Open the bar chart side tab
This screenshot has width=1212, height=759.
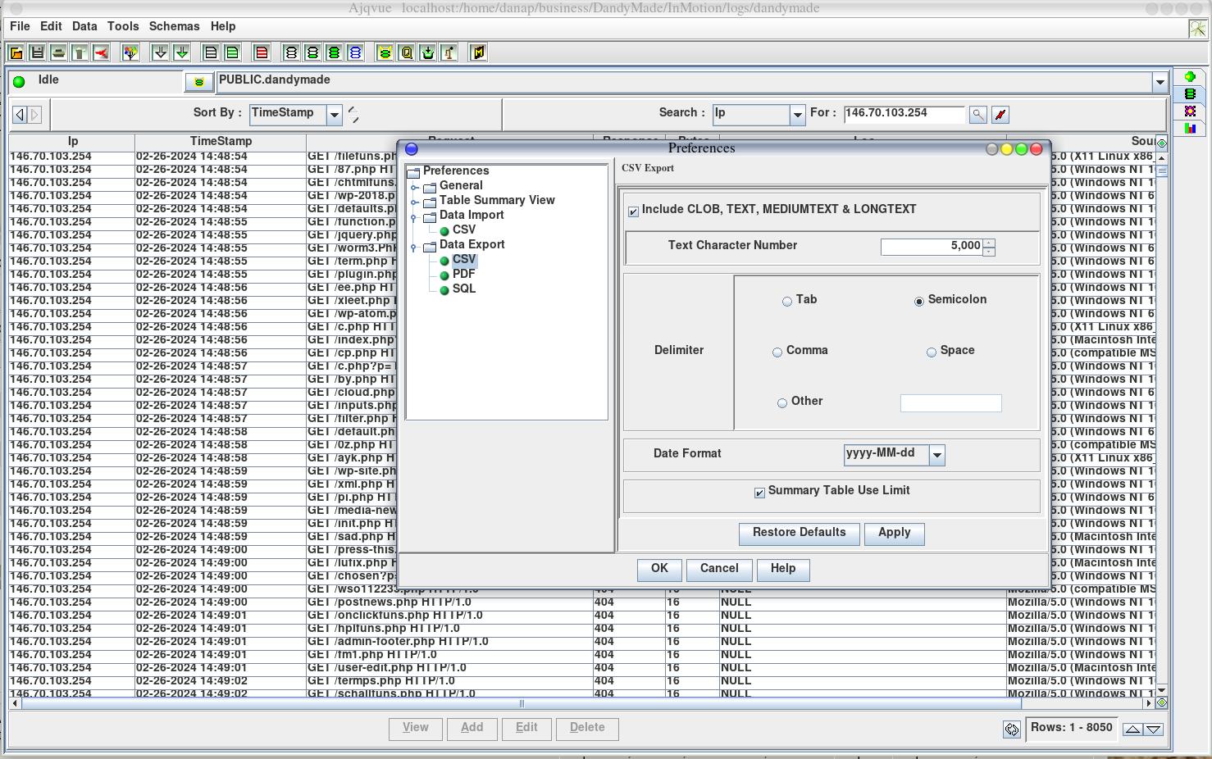click(1190, 129)
